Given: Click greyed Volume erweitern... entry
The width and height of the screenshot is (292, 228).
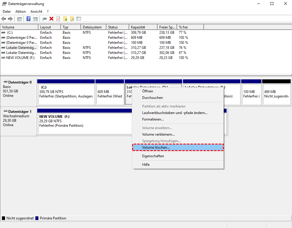Looking at the screenshot, I should [x=178, y=128].
